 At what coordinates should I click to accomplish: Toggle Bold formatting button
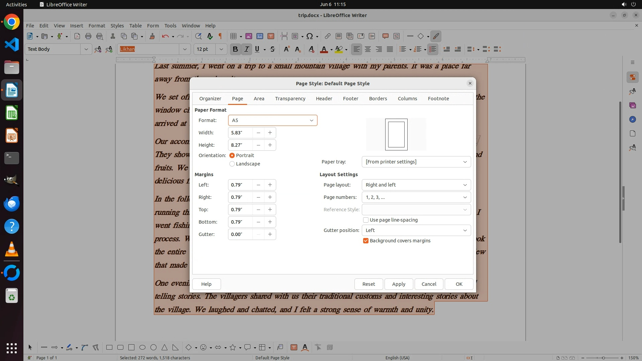click(x=235, y=49)
